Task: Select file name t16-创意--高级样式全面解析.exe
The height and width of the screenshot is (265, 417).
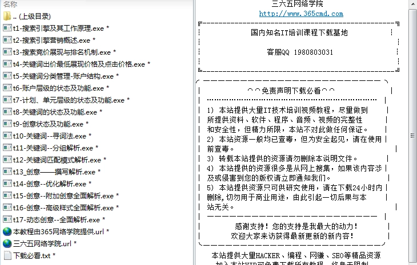Action: [x=63, y=208]
